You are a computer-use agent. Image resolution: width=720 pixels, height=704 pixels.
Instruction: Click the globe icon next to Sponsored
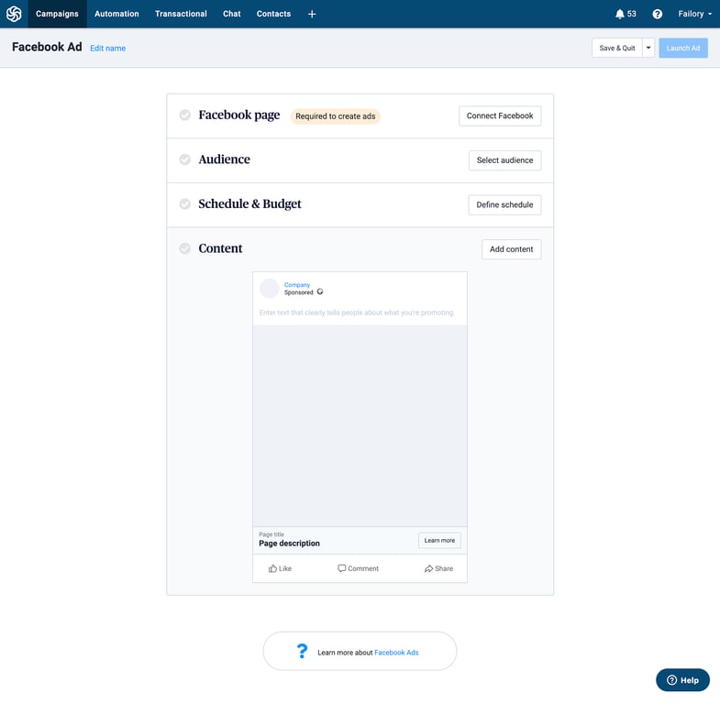tap(320, 291)
